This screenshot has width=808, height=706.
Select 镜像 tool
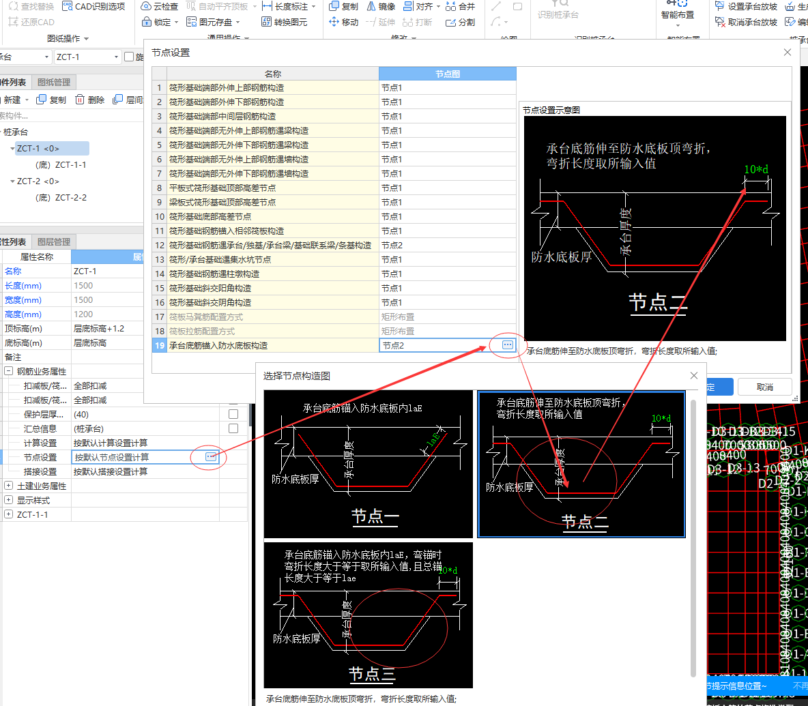pyautogui.click(x=381, y=6)
